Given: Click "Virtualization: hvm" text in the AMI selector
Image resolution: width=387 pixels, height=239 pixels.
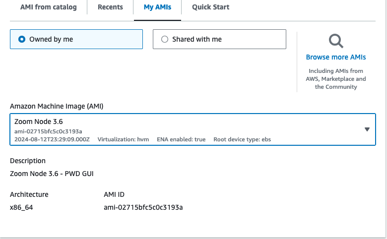Looking at the screenshot, I should click(123, 140).
